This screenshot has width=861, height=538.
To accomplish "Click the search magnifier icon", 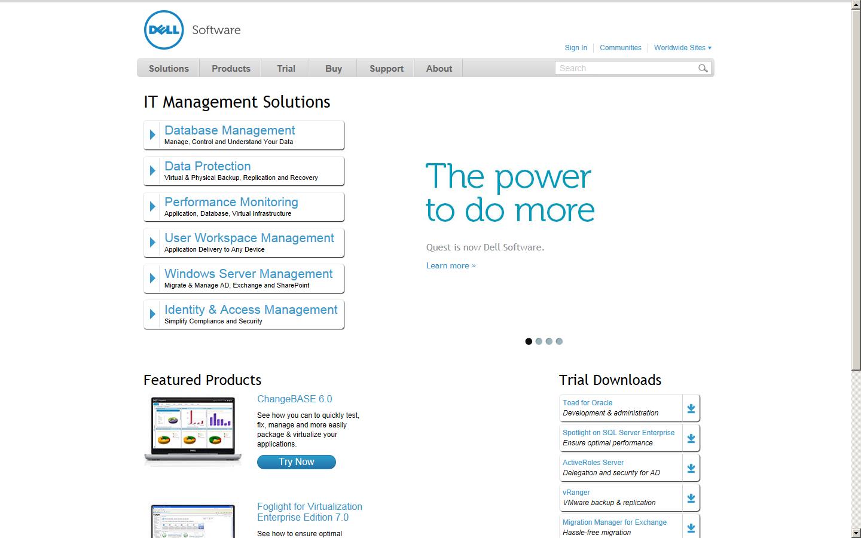I will pyautogui.click(x=703, y=68).
